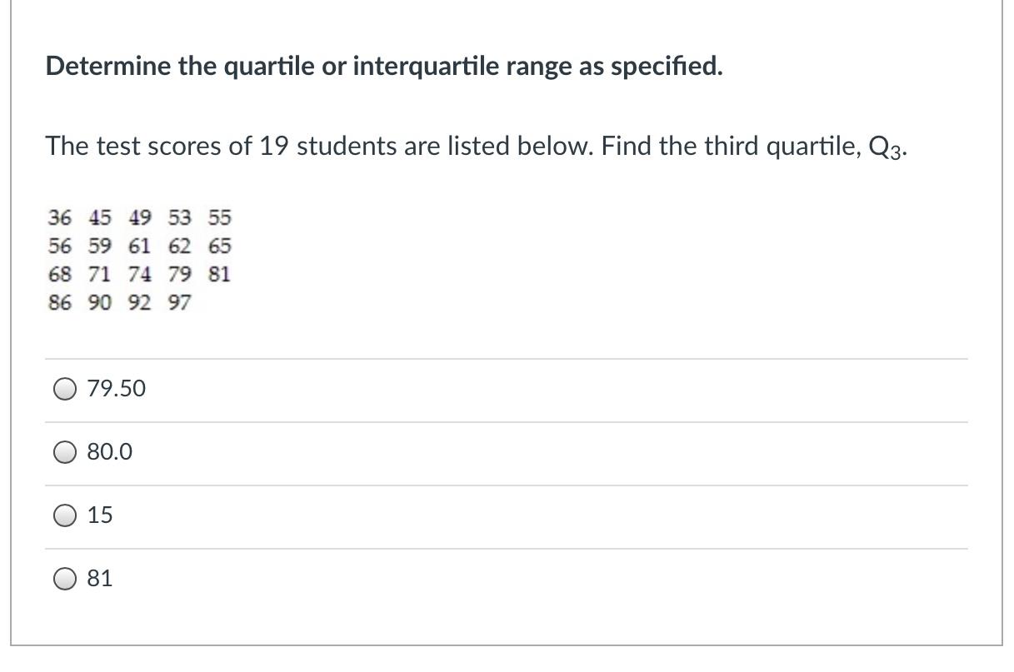1014x672 pixels.
Task: Click score 36 in the data list
Action: 59,218
